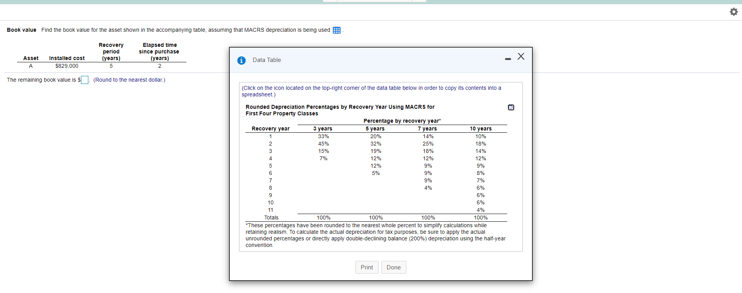
Task: Select the 7% value in the 3-years column
Action: tap(324, 158)
